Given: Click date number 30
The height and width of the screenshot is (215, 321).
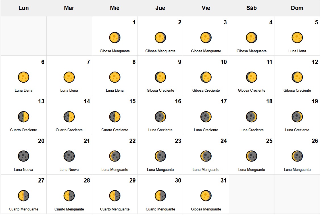Looking at the screenshot, I should click(x=178, y=180).
